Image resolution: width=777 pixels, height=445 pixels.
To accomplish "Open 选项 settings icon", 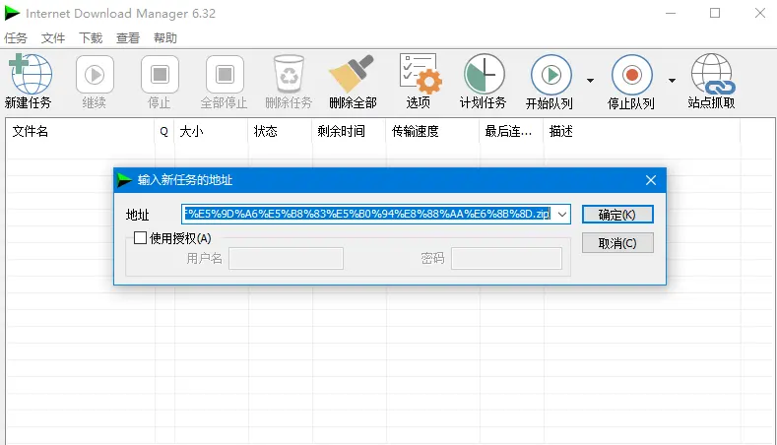I will [x=419, y=75].
